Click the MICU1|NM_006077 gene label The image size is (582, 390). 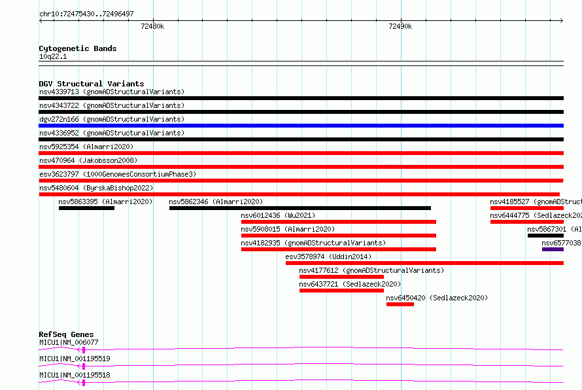(x=69, y=342)
